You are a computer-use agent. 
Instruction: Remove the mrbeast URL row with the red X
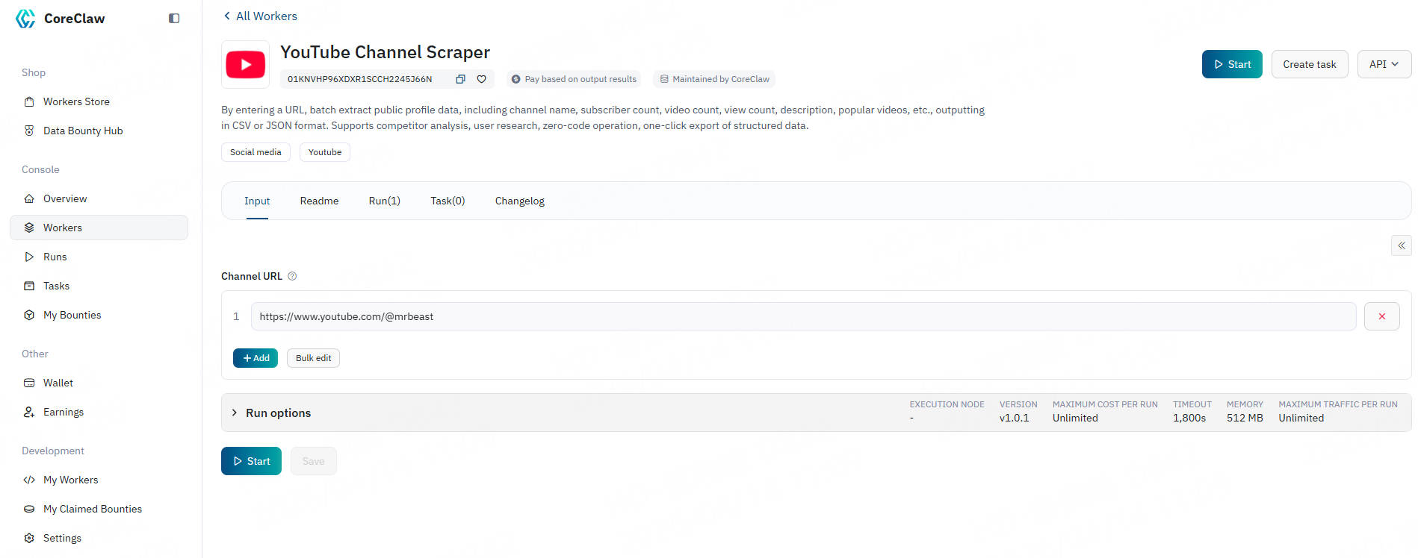coord(1381,316)
